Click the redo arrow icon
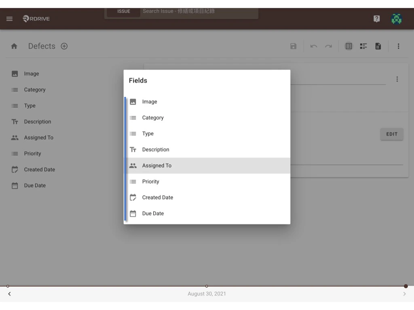 click(328, 46)
